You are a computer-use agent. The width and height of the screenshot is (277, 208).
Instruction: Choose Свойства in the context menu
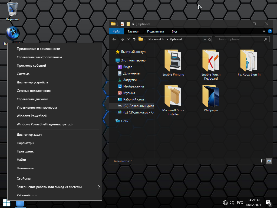[x=55, y=178]
